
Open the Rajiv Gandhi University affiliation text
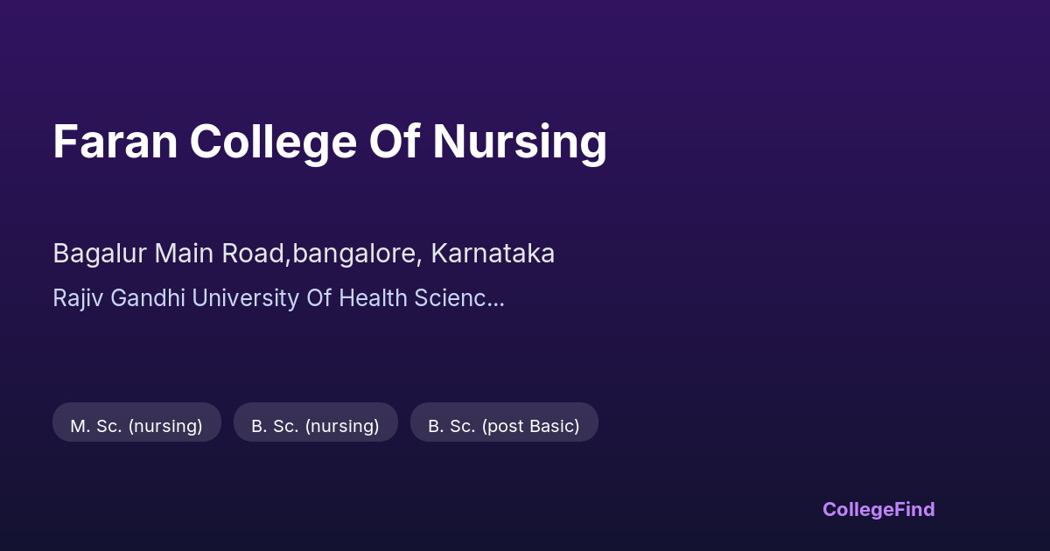tap(278, 298)
